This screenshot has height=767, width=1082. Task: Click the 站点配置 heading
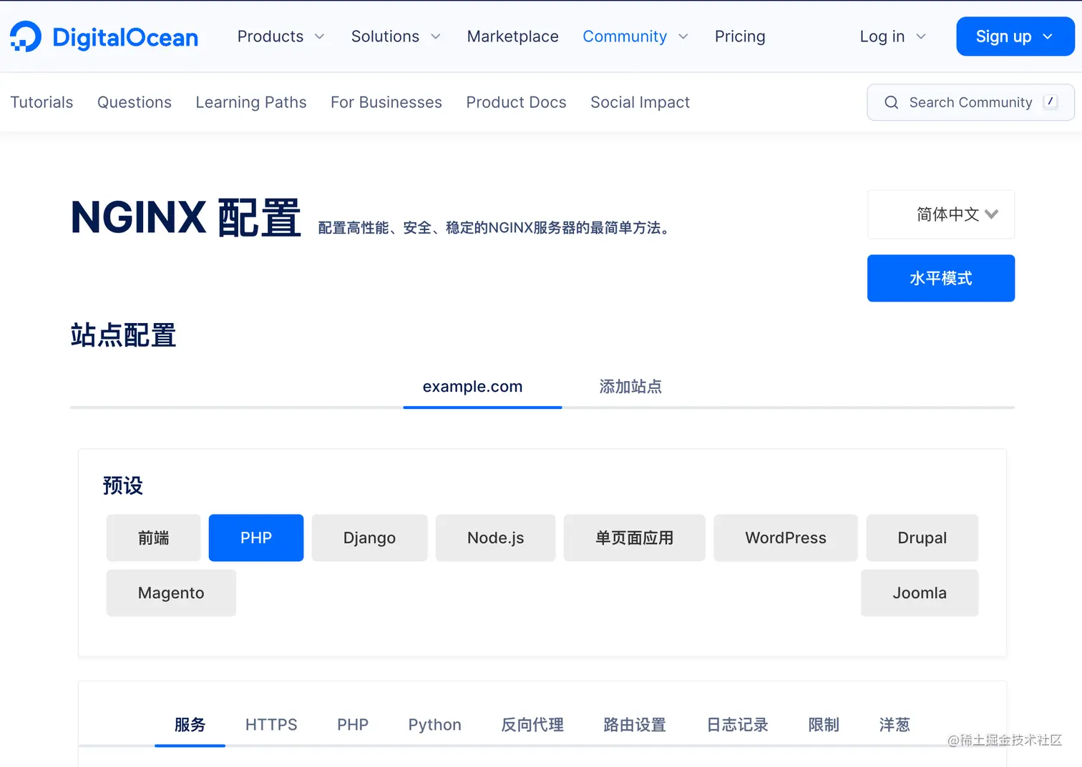(x=123, y=335)
